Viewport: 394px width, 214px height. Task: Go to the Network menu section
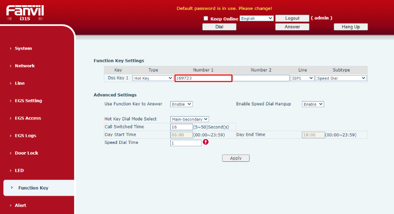[x=25, y=66]
